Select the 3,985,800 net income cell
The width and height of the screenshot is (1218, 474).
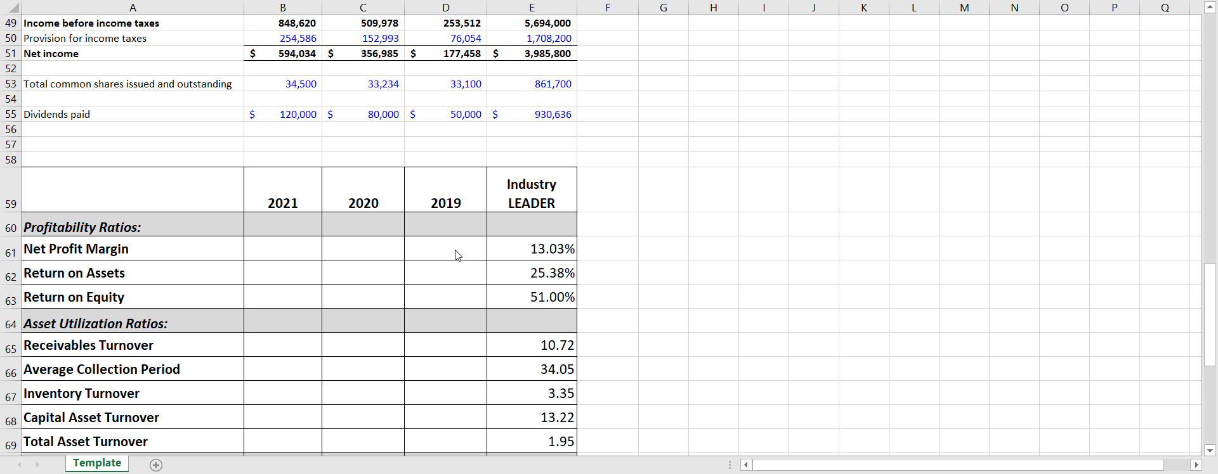coord(532,53)
